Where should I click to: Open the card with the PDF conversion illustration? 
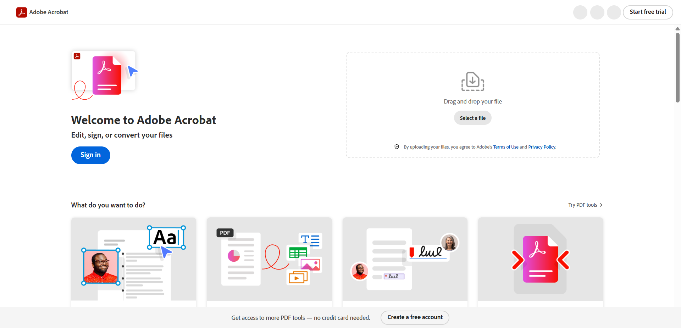(269, 262)
